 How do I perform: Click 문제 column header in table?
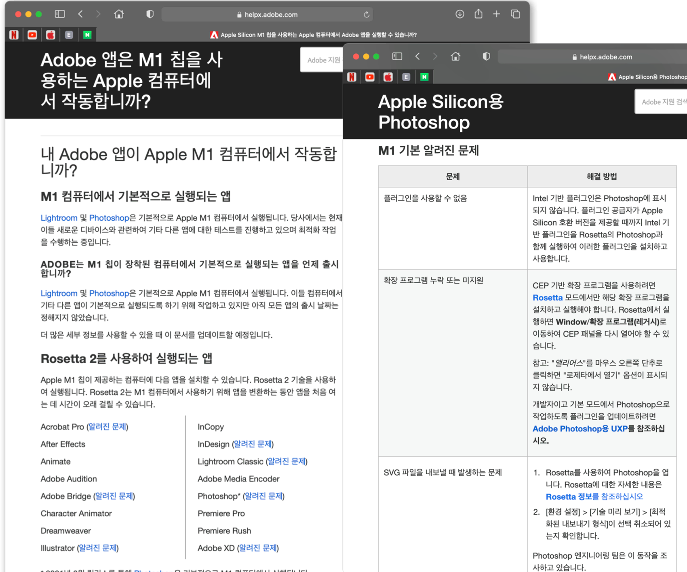(x=453, y=177)
